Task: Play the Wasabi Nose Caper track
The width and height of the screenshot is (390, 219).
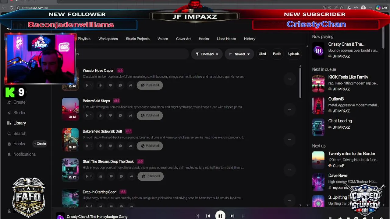Action: coord(87,85)
